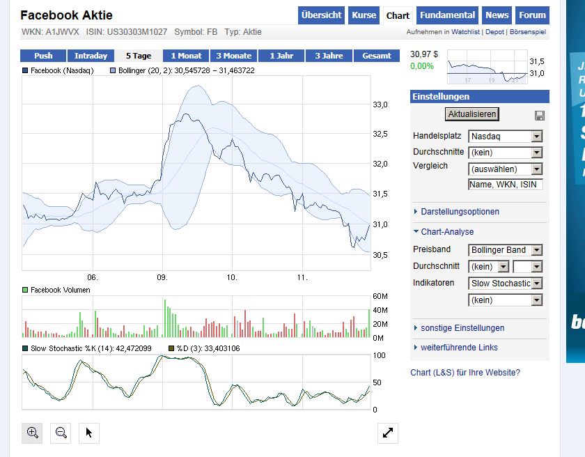The height and width of the screenshot is (457, 585).
Task: Click the zoom out magnifier icon
Action: (x=61, y=433)
